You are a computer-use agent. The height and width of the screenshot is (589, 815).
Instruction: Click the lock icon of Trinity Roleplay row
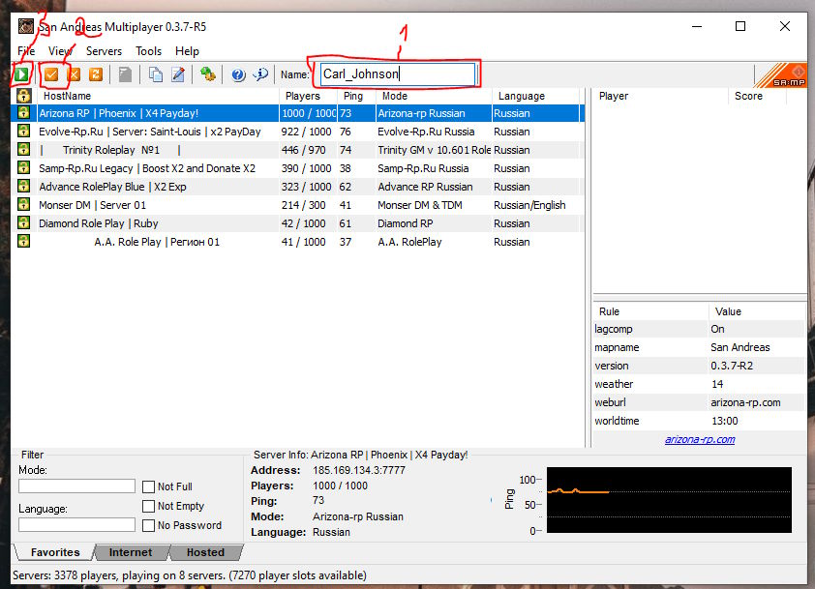point(23,149)
